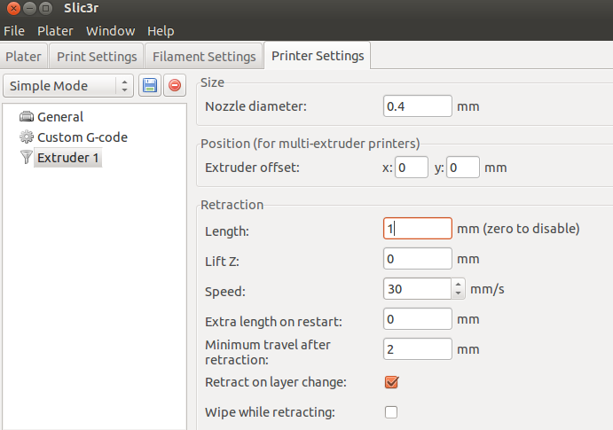
Task: Increase retraction Speed with up arrow
Action: pyautogui.click(x=458, y=284)
